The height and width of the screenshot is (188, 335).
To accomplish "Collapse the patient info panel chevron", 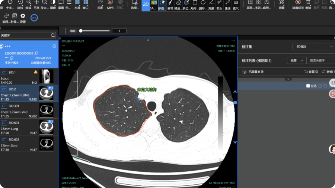I will point(54,46).
